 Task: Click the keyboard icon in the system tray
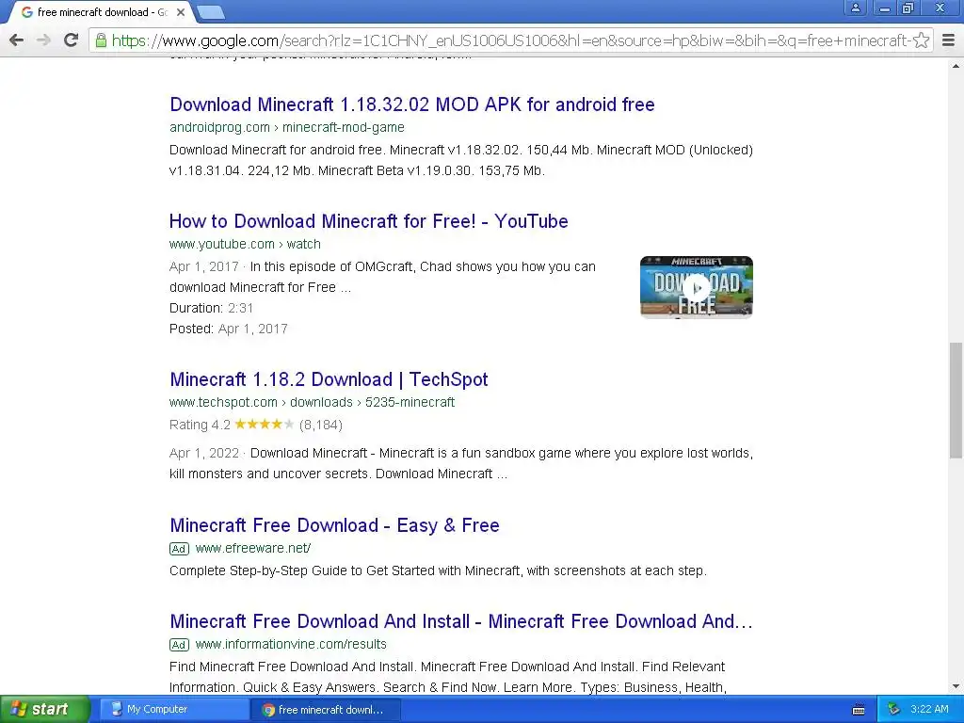(859, 710)
